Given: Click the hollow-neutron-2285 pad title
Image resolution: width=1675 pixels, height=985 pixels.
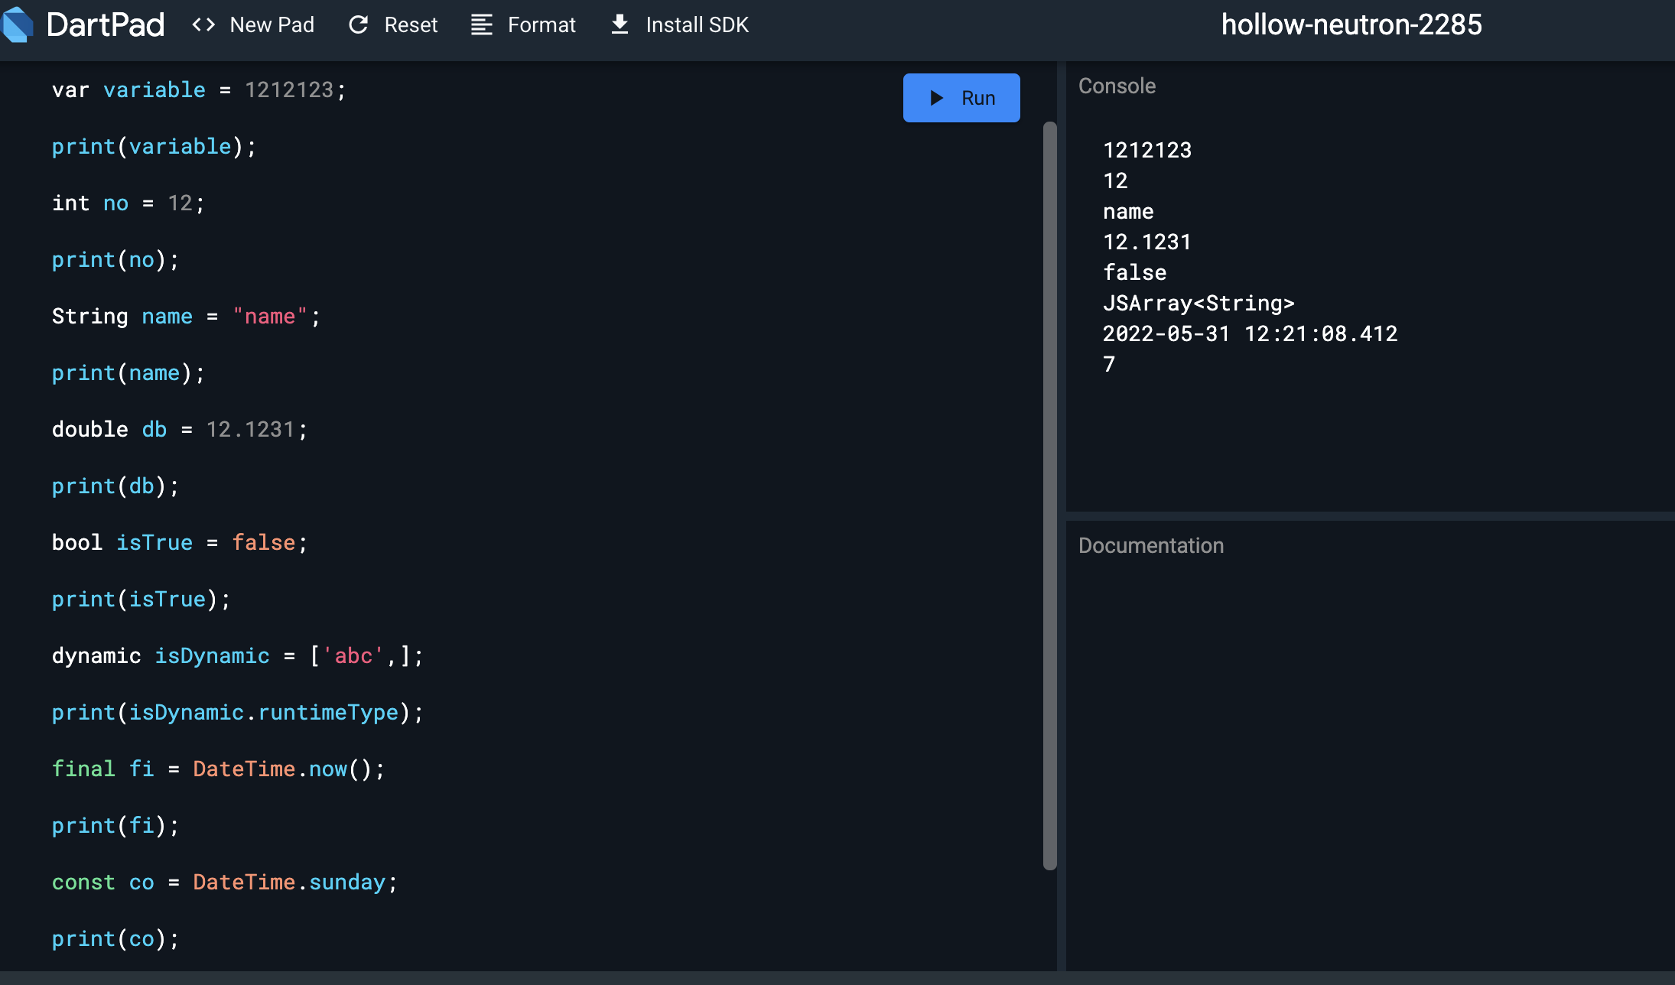Looking at the screenshot, I should pos(1351,24).
